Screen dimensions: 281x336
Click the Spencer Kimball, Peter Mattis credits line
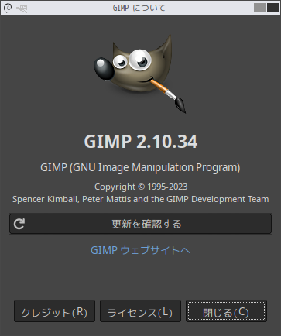[x=141, y=199]
